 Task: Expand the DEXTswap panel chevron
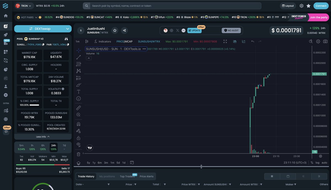(x=68, y=29)
